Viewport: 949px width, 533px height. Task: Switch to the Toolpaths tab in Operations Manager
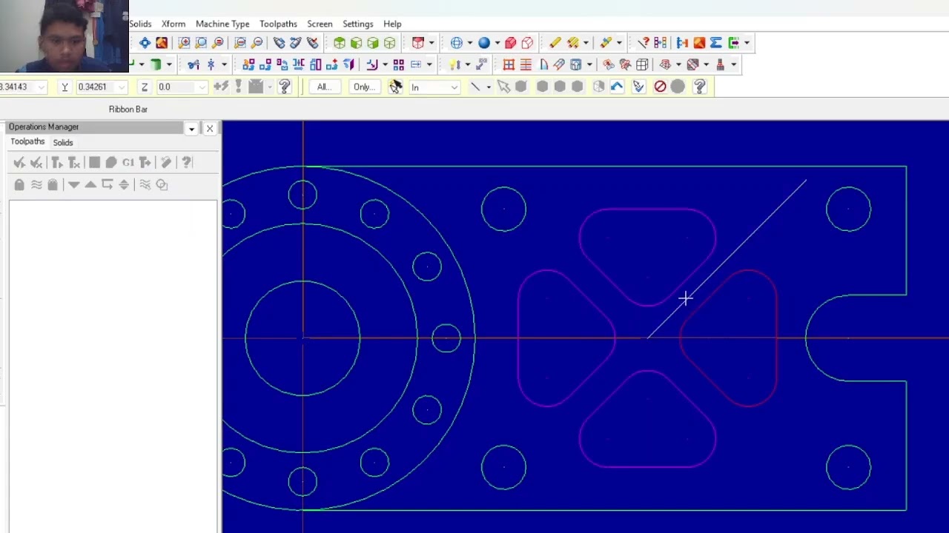coord(27,141)
